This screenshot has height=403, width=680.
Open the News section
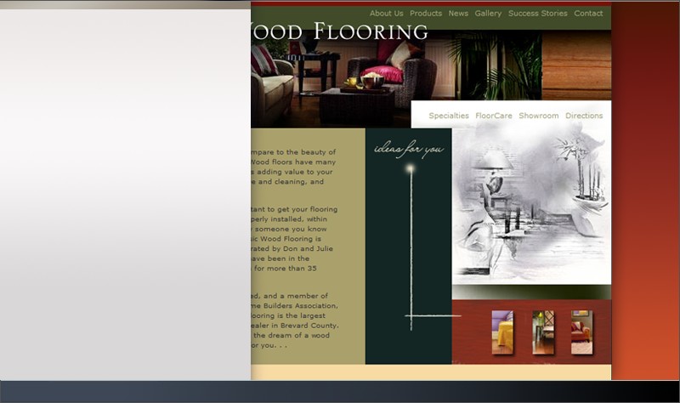point(458,14)
